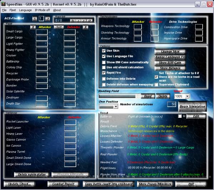Click Change Language File button
The width and height of the screenshot is (214, 190).
point(170,57)
